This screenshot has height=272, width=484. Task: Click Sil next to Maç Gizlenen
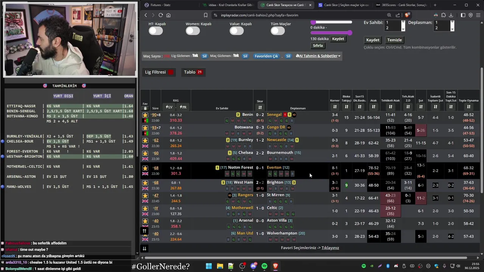coord(245,56)
